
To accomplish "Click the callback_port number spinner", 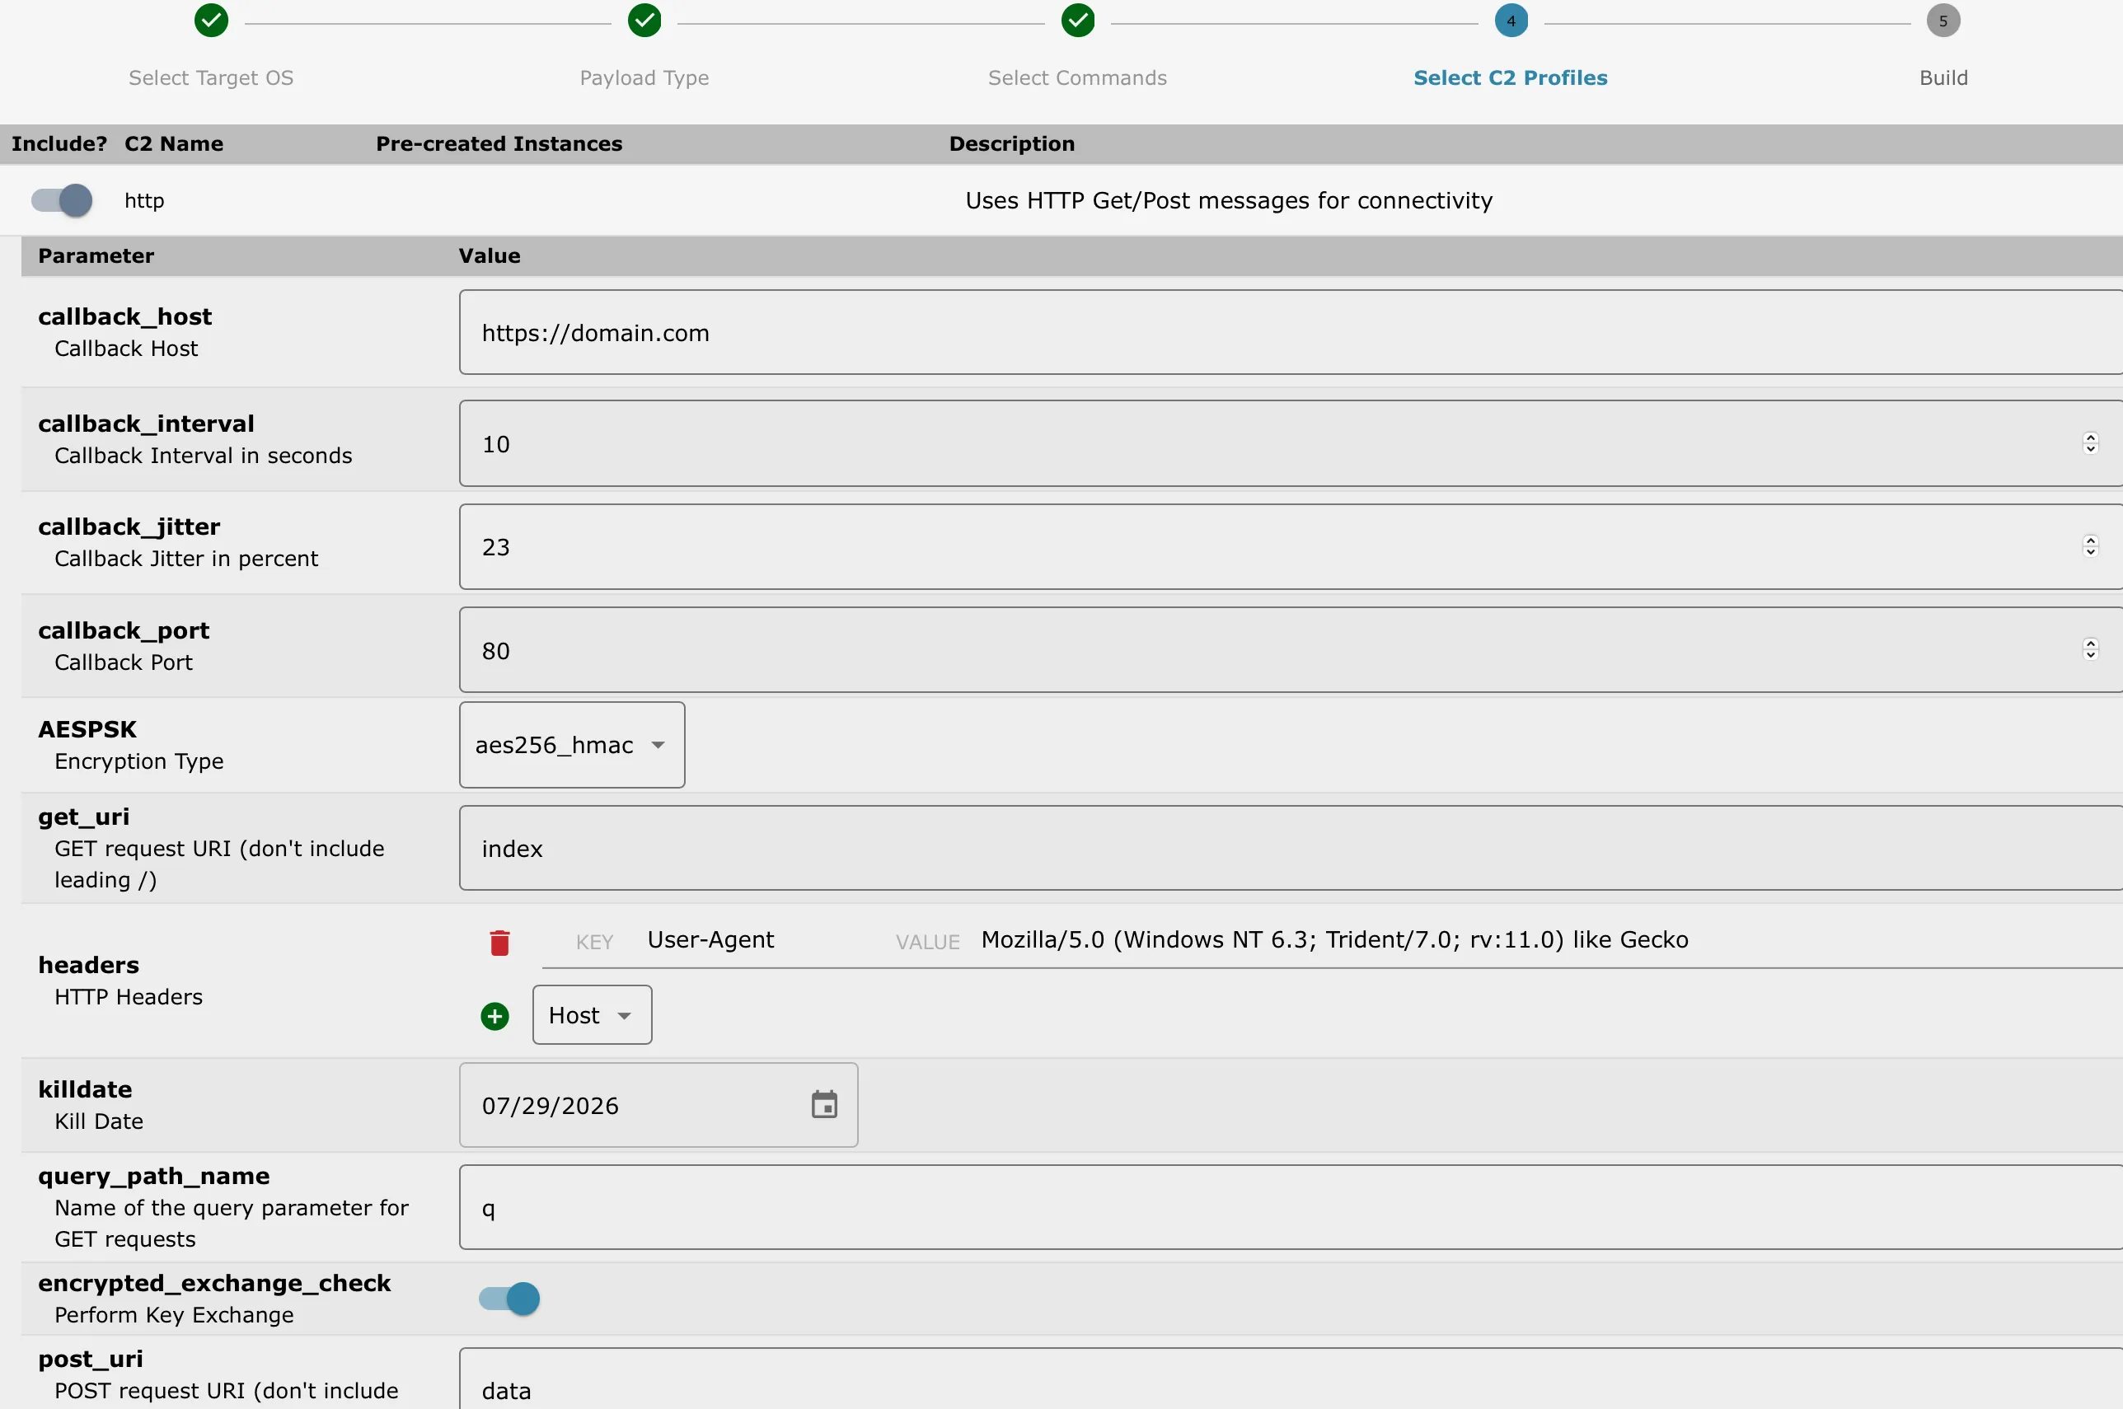I will pos(2090,649).
